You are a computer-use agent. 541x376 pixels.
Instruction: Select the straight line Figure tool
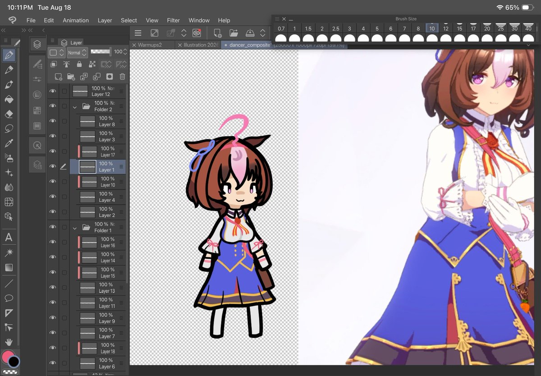tap(9, 284)
